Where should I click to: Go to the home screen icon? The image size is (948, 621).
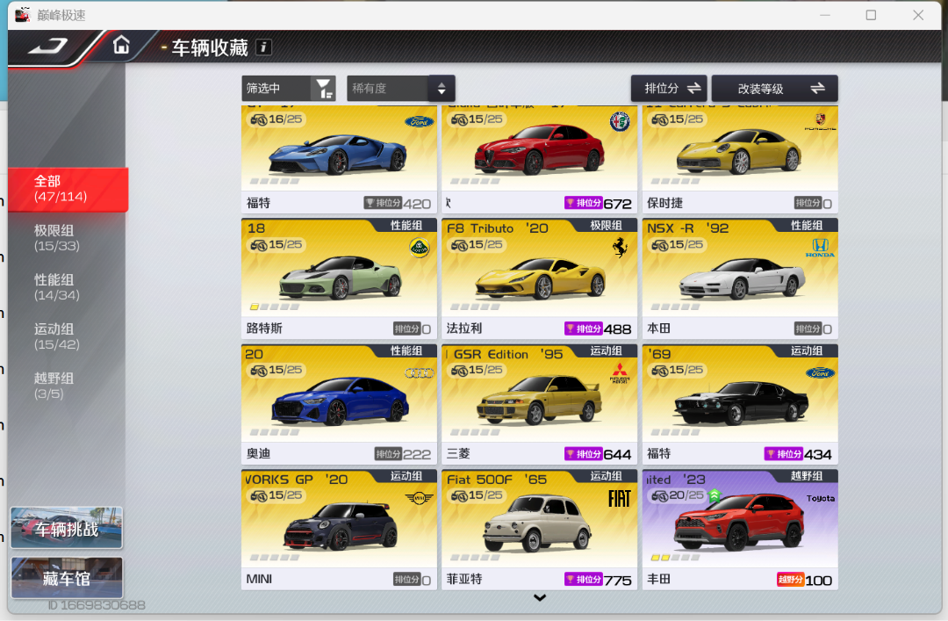[121, 45]
